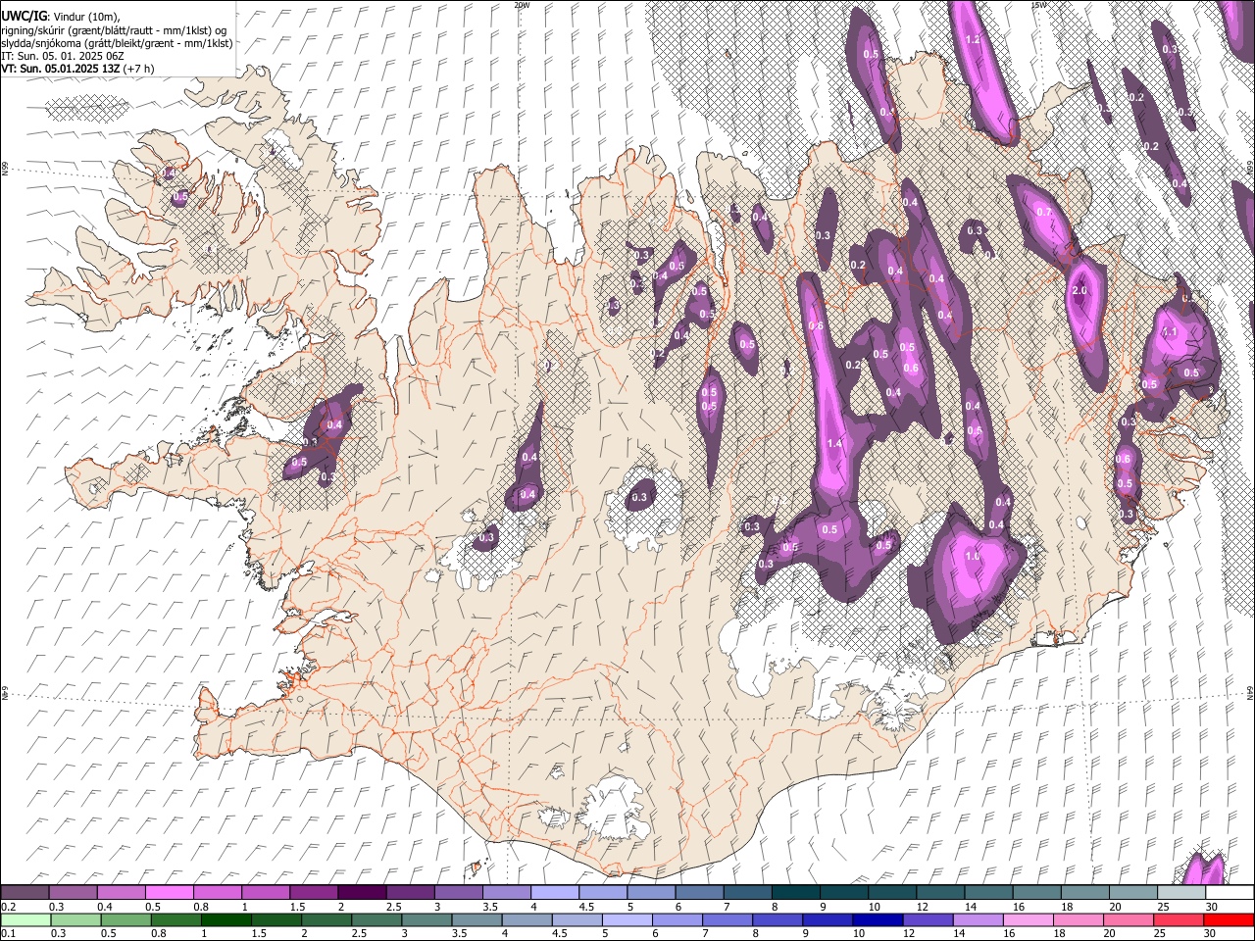Image resolution: width=1255 pixels, height=941 pixels.
Task: Click the dark teal swatch labeled 8 in top row
Action: (x=794, y=893)
